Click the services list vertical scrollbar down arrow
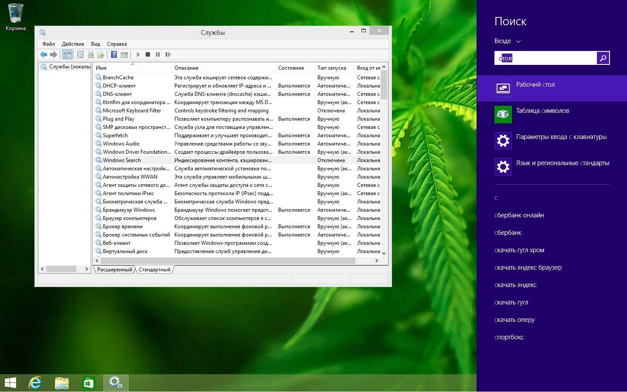This screenshot has height=392, width=627. (x=384, y=253)
